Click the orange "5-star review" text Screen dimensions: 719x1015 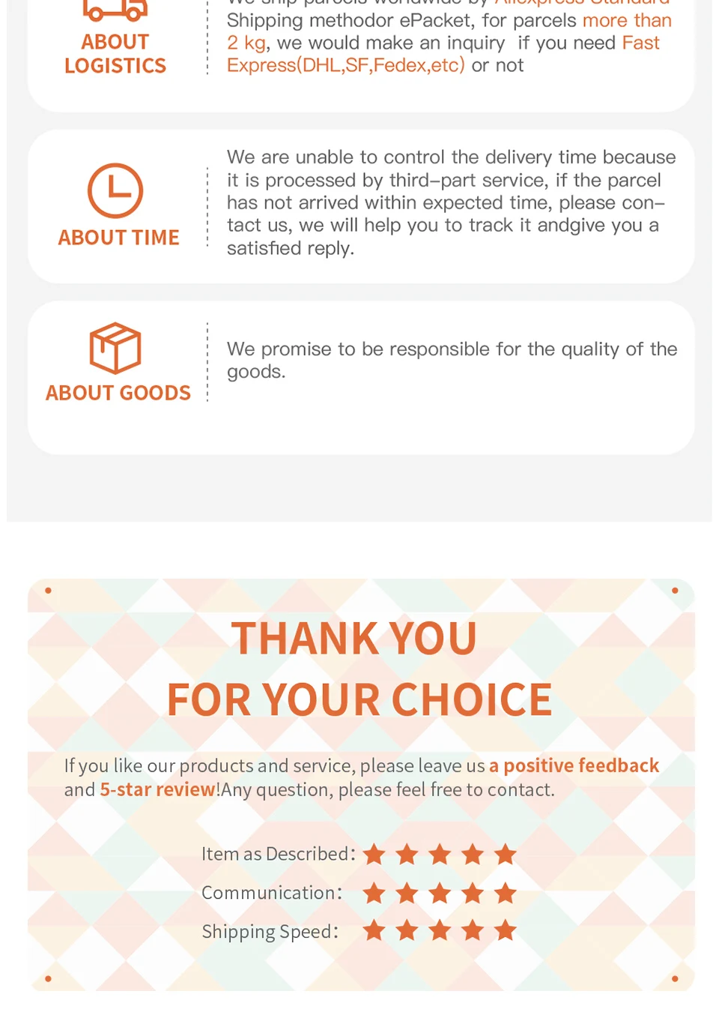[158, 789]
